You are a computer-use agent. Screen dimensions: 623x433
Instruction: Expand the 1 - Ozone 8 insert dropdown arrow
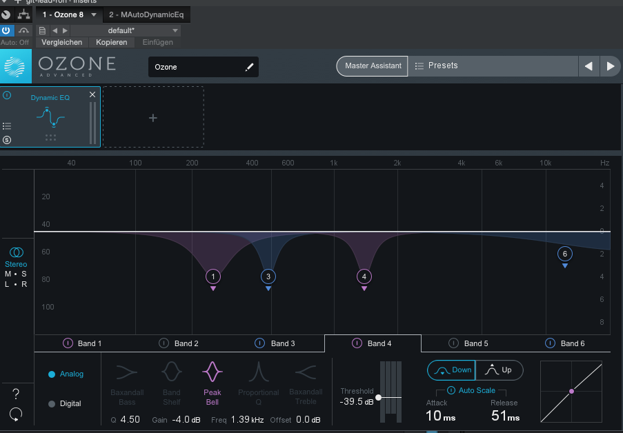[x=94, y=14]
